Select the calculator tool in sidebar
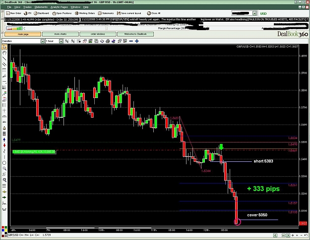Viewport: 310px width, 240px height. 4,134
